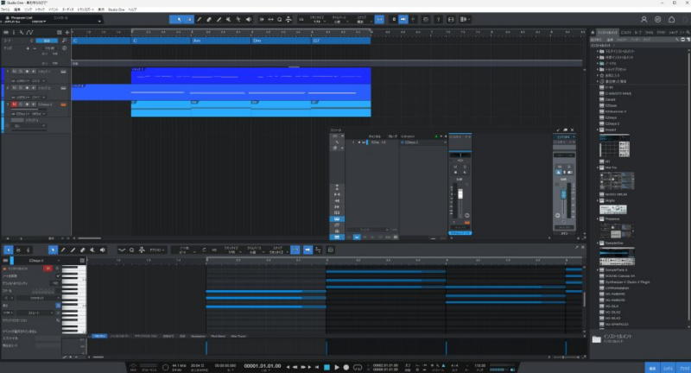Click the Stop button in transport bar
The width and height of the screenshot is (691, 373).
click(x=326, y=367)
